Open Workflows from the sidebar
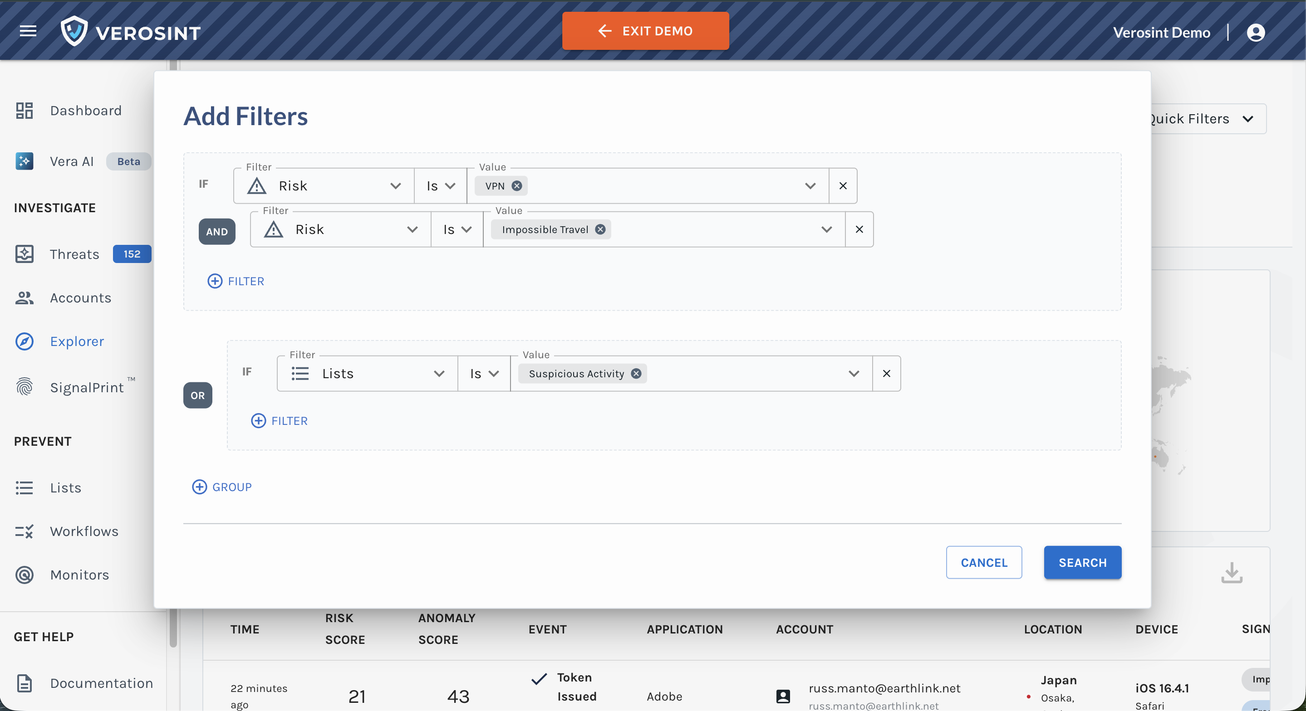Image resolution: width=1306 pixels, height=711 pixels. point(83,531)
